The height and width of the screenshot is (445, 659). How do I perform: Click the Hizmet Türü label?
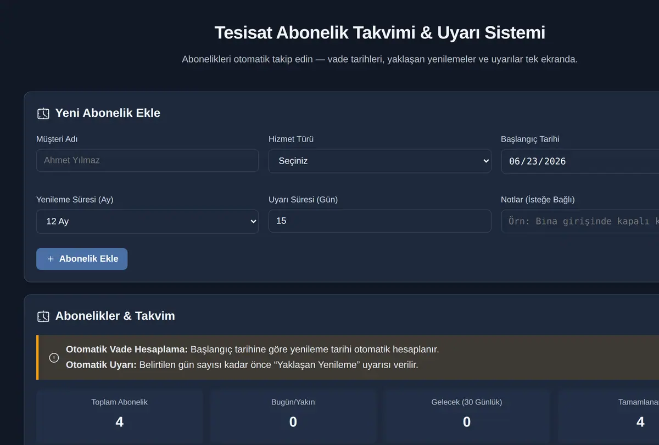coord(291,139)
